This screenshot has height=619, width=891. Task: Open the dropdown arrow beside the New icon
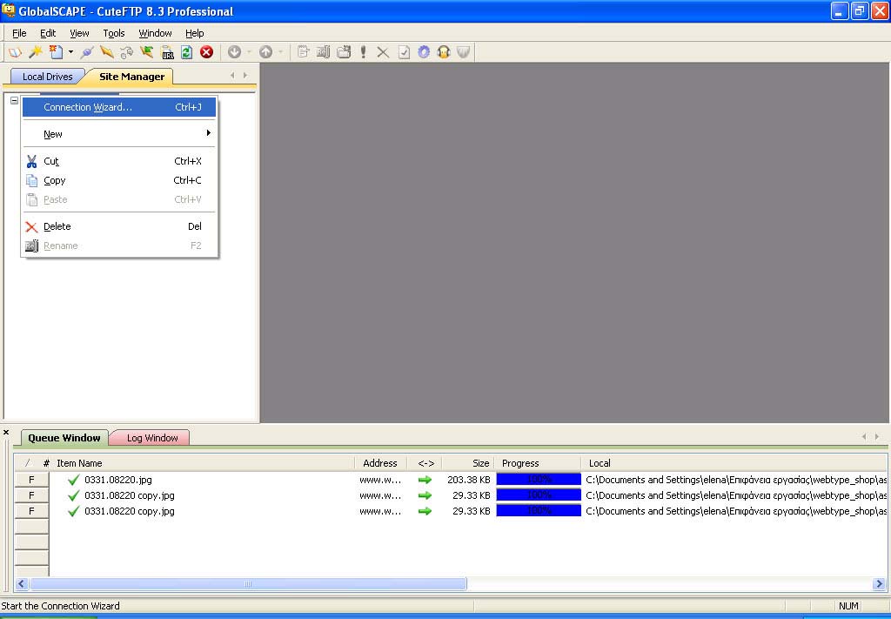pyautogui.click(x=70, y=52)
